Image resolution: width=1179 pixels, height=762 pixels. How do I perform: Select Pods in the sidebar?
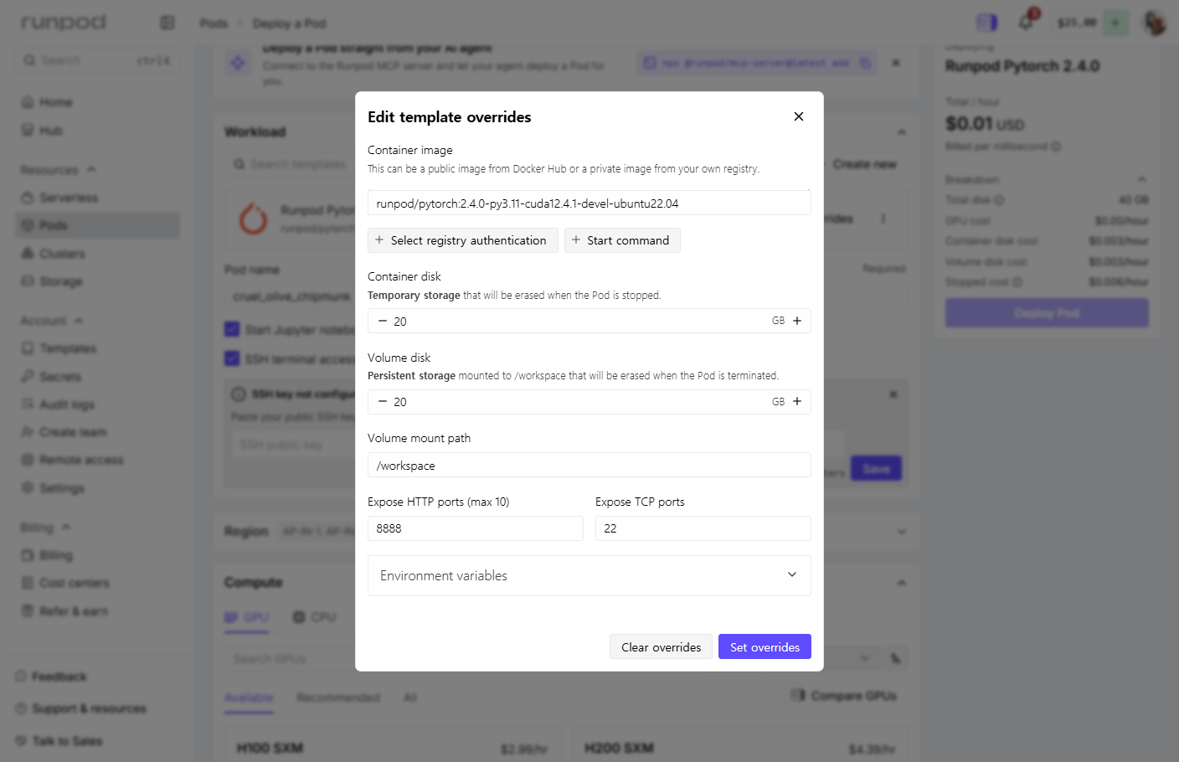click(x=97, y=225)
